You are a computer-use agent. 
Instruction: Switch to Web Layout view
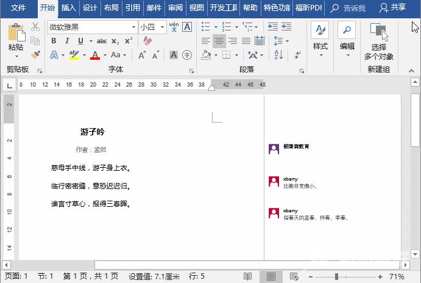coord(294,276)
